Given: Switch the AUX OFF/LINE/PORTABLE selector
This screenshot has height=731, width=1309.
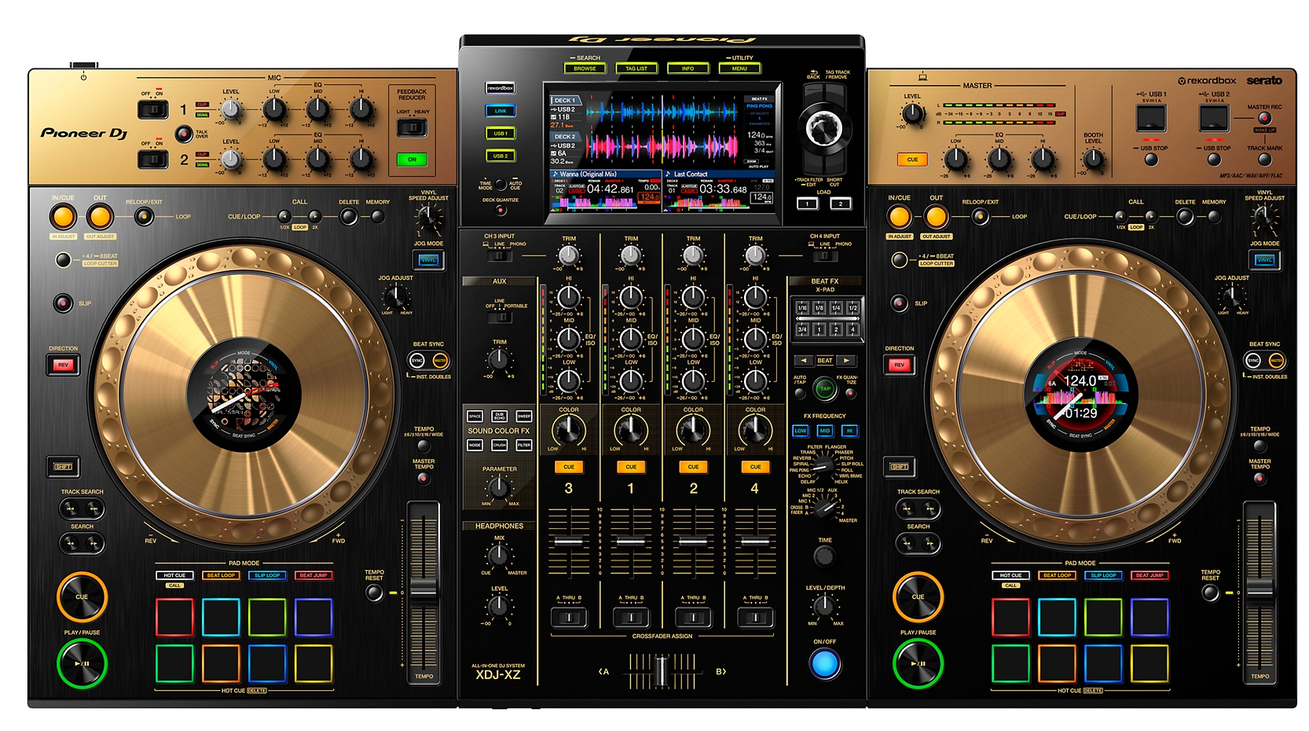Looking at the screenshot, I should (x=498, y=318).
